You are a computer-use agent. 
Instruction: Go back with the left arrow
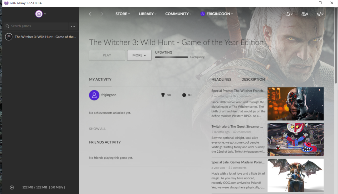click(x=90, y=14)
